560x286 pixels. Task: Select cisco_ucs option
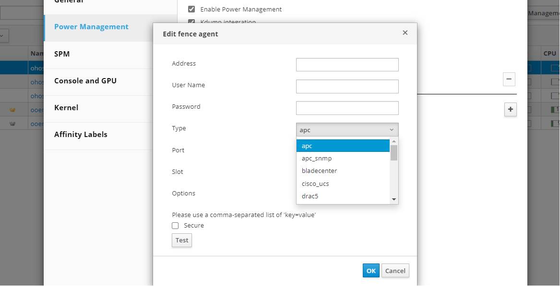tap(315, 183)
